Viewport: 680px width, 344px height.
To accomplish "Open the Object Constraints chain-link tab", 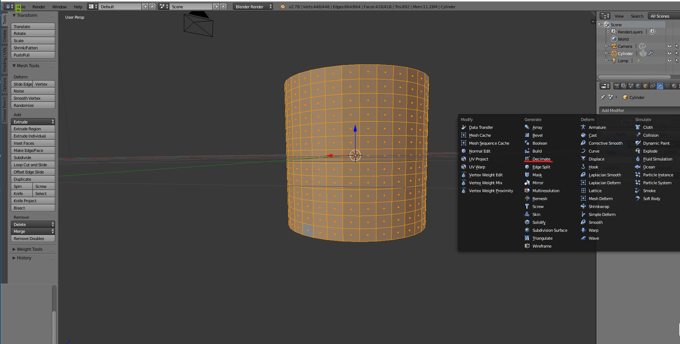I will pos(652,86).
